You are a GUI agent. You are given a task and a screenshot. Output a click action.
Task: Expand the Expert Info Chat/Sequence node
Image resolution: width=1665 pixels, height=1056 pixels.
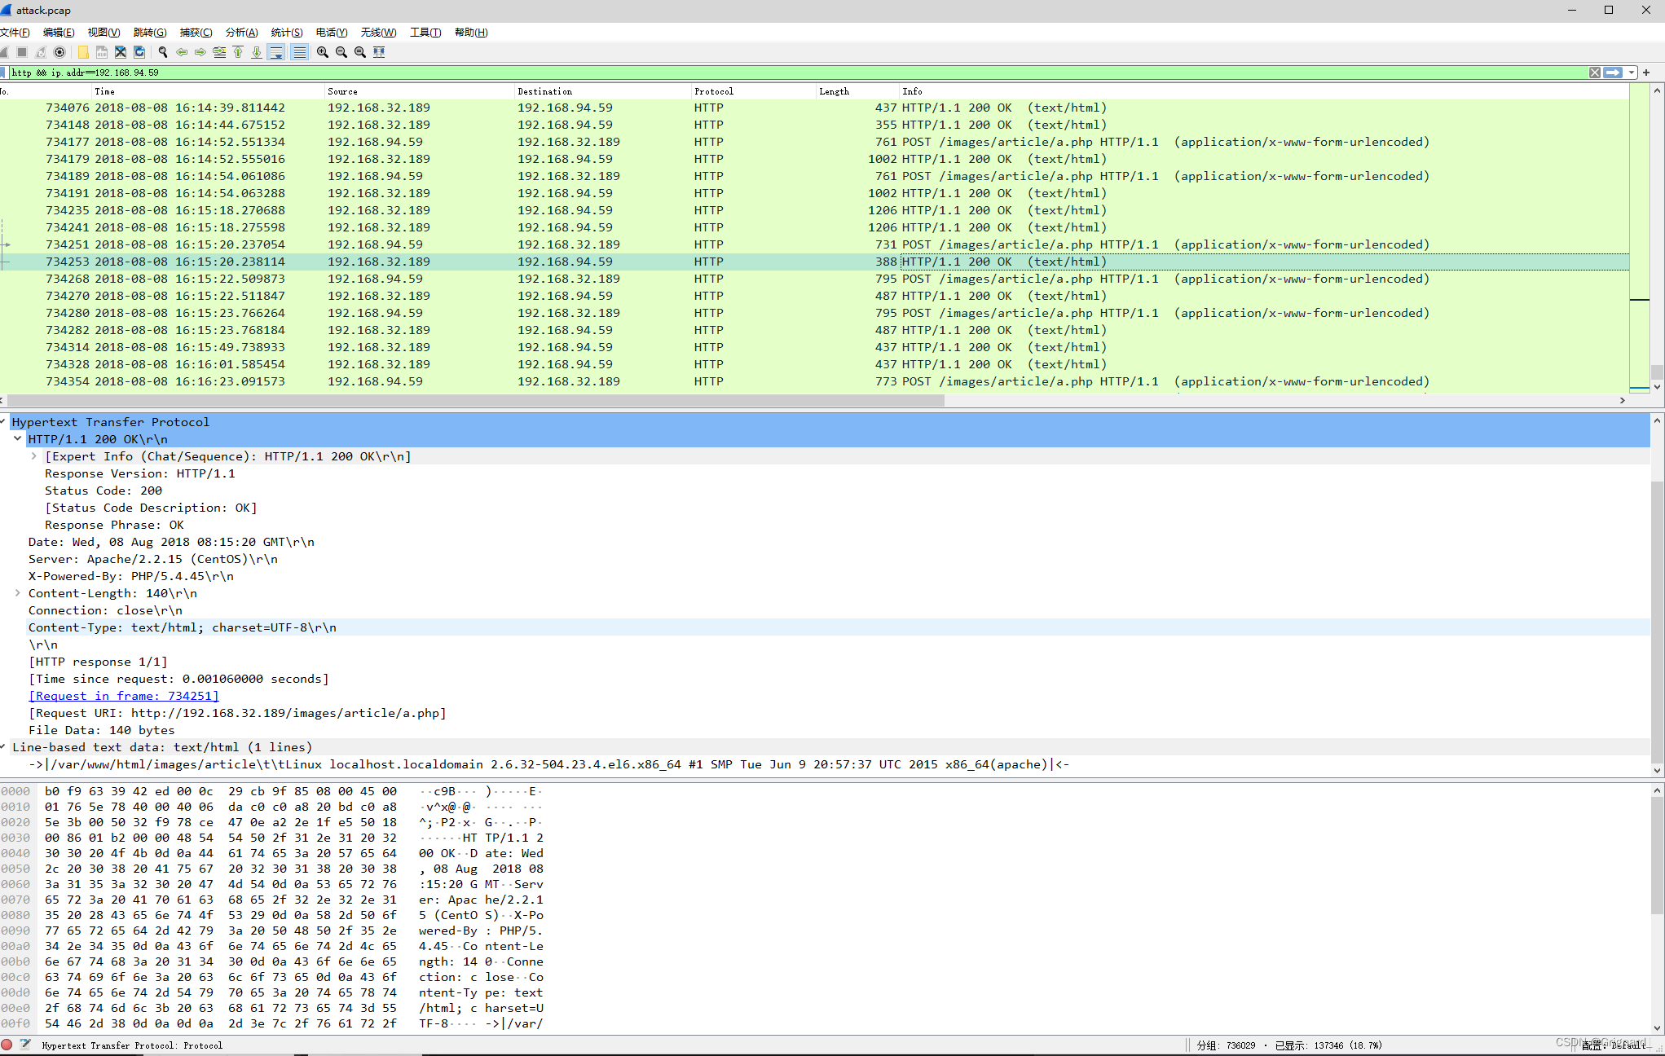(x=34, y=456)
